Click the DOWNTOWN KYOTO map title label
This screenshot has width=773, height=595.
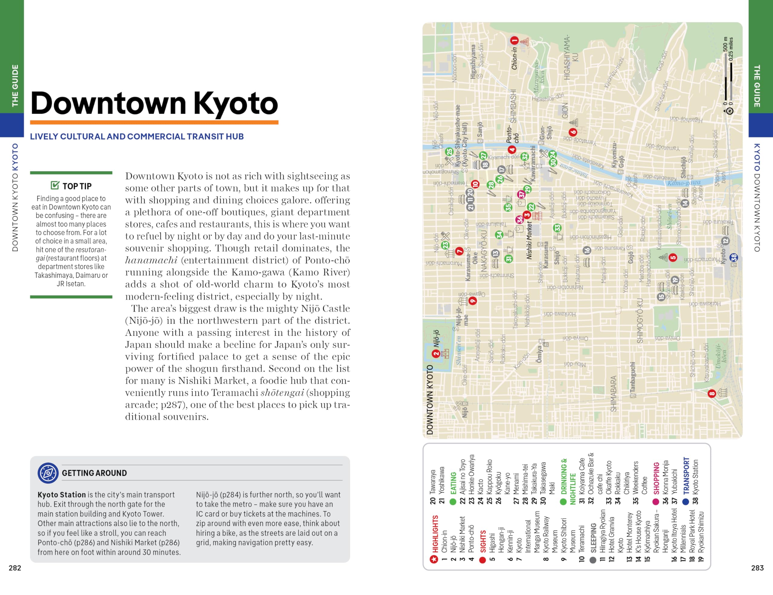pos(430,400)
